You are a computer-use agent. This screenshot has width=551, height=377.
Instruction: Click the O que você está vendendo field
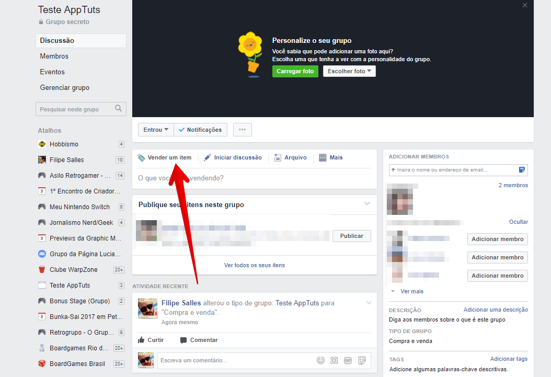point(255,178)
